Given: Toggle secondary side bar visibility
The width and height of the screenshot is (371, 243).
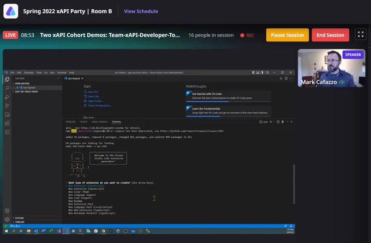Looking at the screenshot, I should [x=262, y=72].
